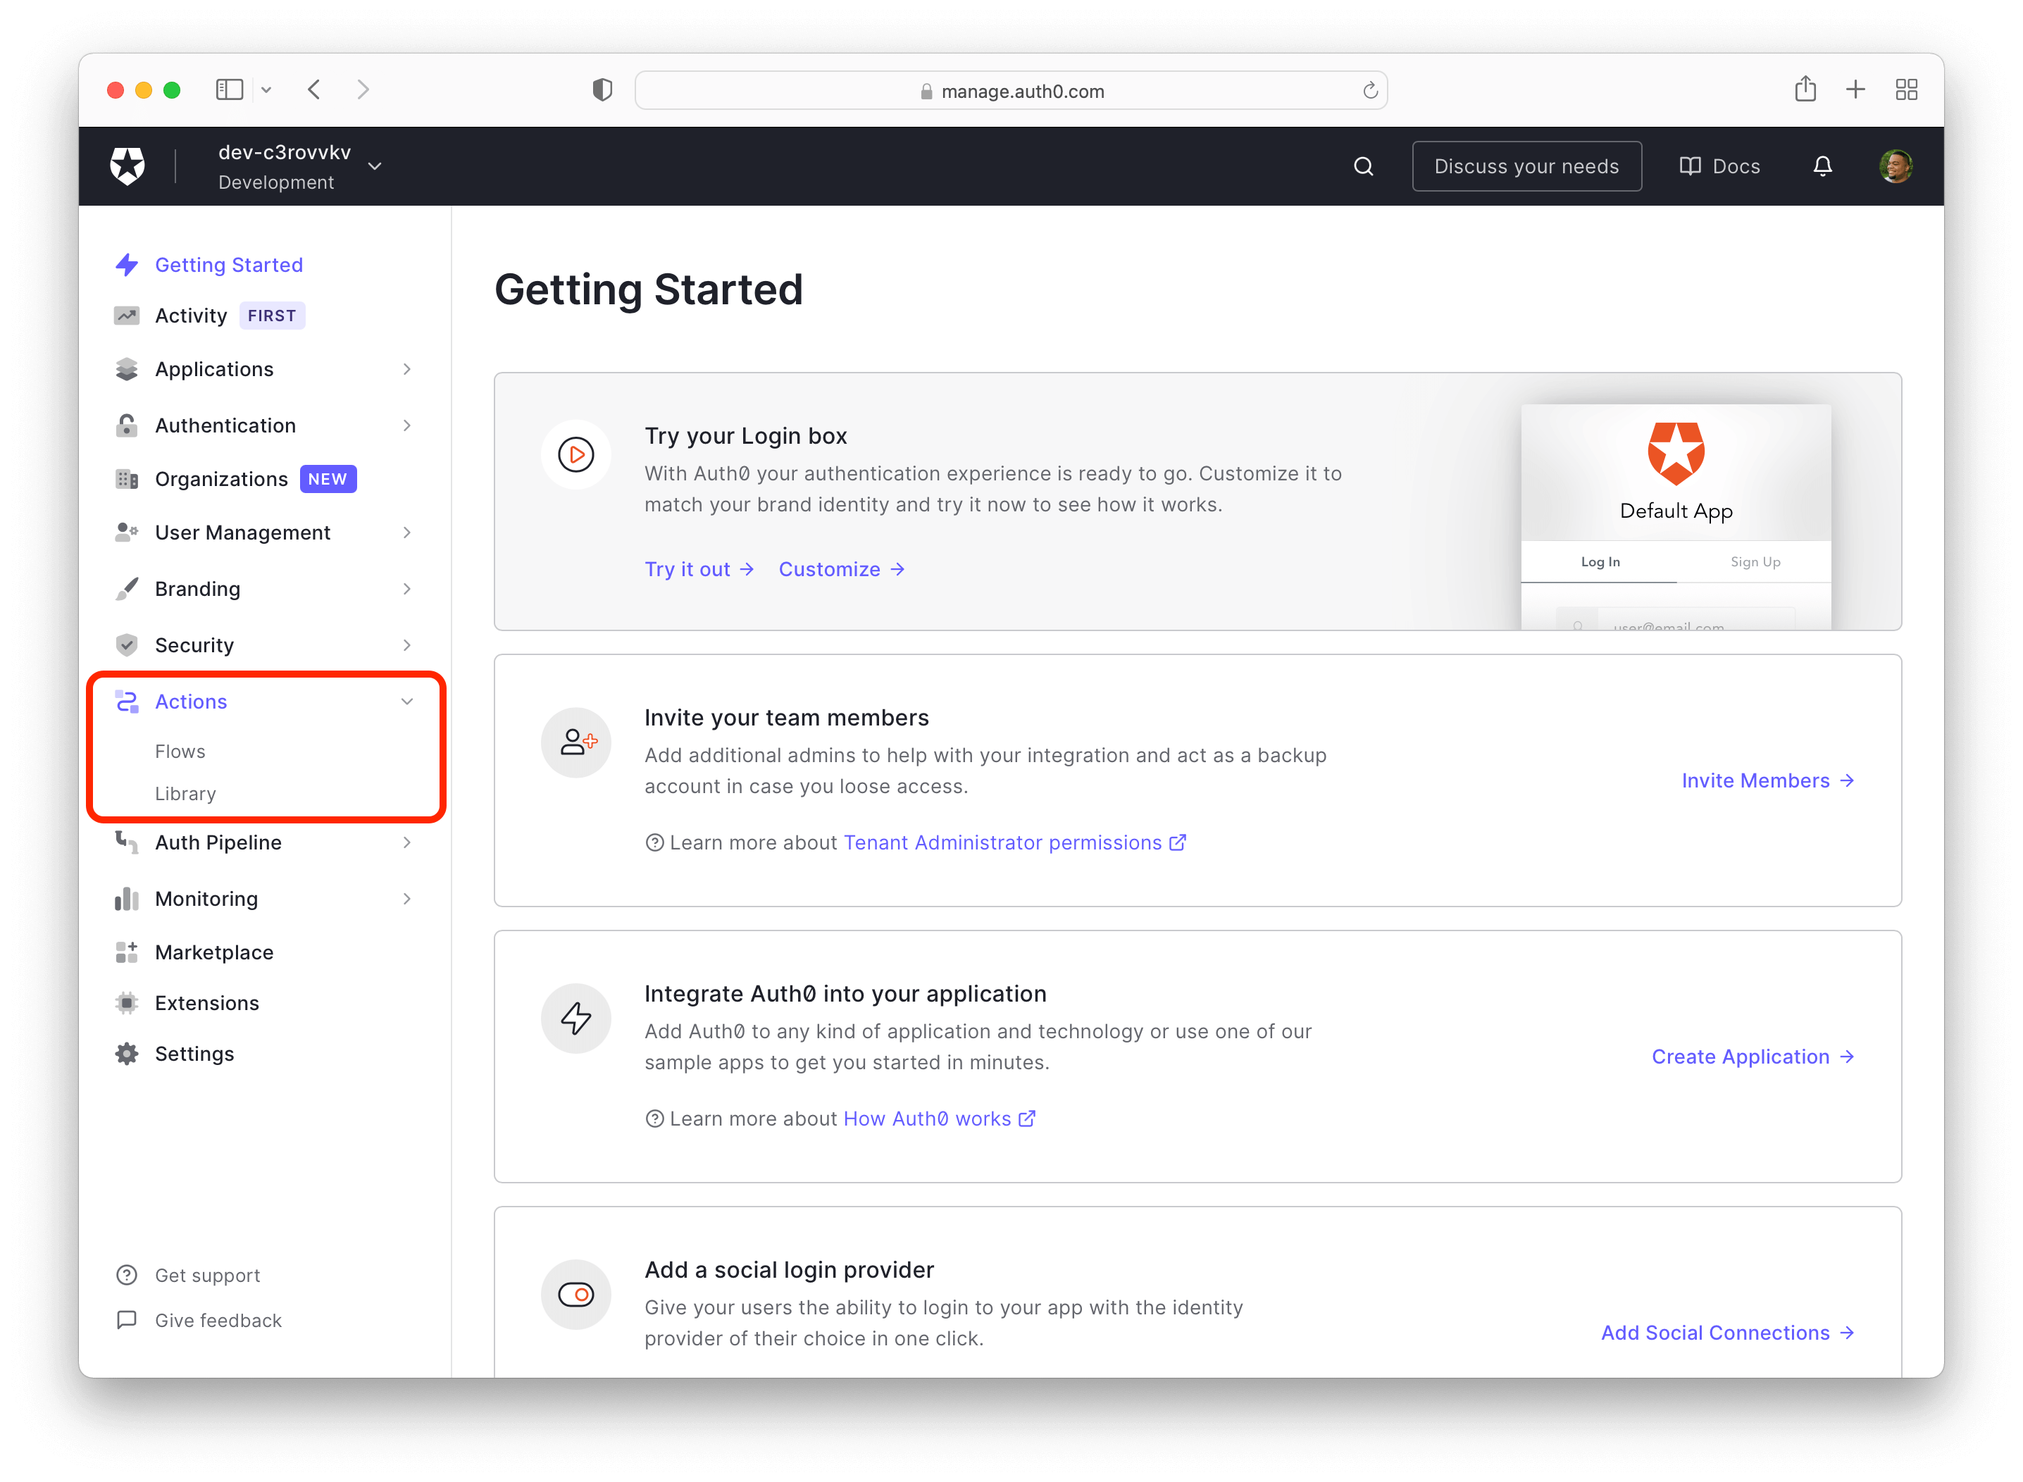Click the Activity chart icon in sidebar
The height and width of the screenshot is (1482, 2023).
click(x=125, y=317)
